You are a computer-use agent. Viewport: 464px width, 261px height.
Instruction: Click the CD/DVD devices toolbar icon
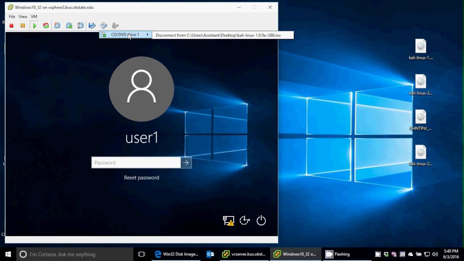pyautogui.click(x=104, y=26)
